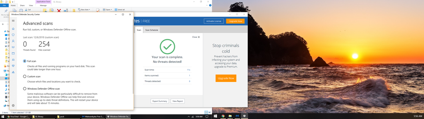Click the Explorer back arrow
The height and width of the screenshot is (119, 424).
point(3,24)
